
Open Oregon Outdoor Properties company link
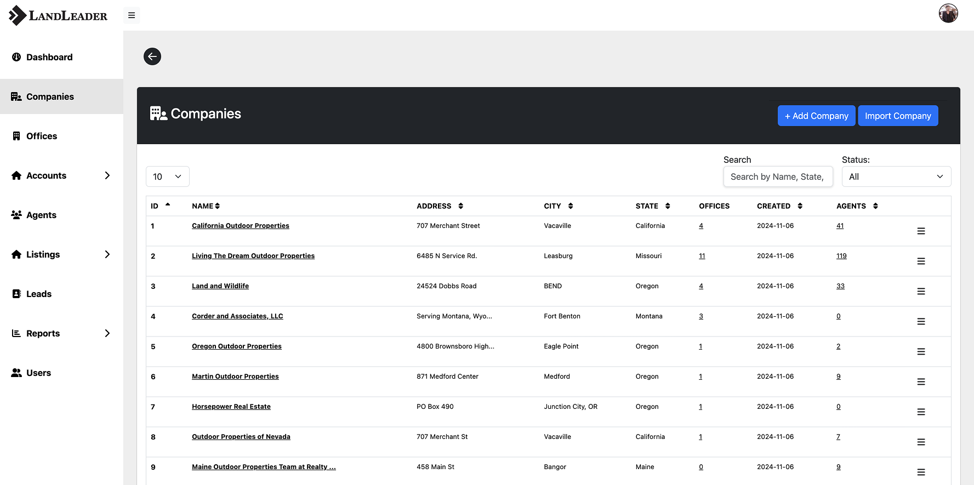point(237,346)
